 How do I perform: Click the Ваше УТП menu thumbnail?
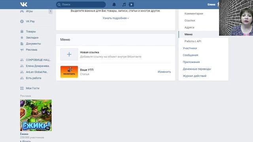[x=69, y=72]
